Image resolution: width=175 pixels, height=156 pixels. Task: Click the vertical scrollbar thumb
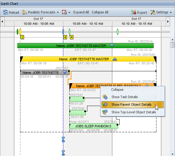point(173,45)
